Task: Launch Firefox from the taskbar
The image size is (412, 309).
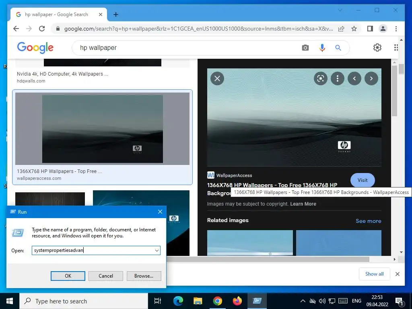Action: [x=237, y=301]
